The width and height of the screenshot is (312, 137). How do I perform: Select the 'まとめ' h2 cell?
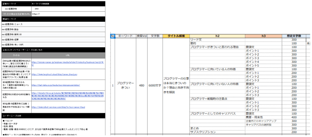click(x=217, y=128)
